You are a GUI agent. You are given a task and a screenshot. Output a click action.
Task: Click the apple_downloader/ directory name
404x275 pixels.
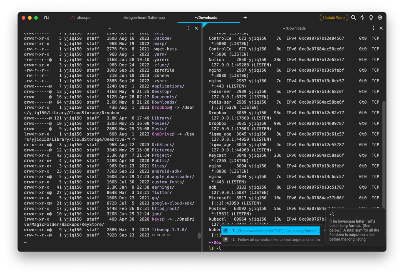[173, 177]
